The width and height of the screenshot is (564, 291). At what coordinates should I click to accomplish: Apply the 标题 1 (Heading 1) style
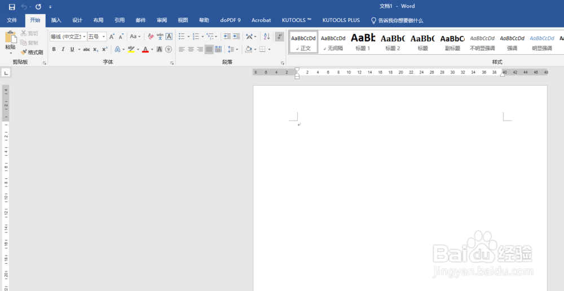[363, 42]
